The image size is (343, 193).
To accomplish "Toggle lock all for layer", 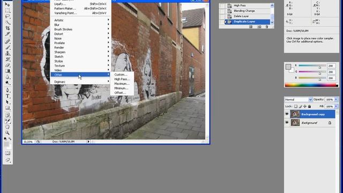I will (310, 106).
